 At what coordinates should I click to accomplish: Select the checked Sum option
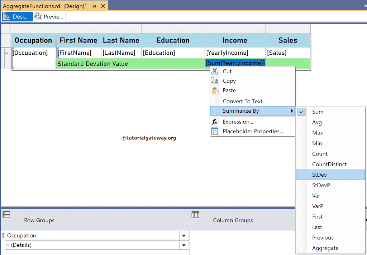pyautogui.click(x=330, y=112)
